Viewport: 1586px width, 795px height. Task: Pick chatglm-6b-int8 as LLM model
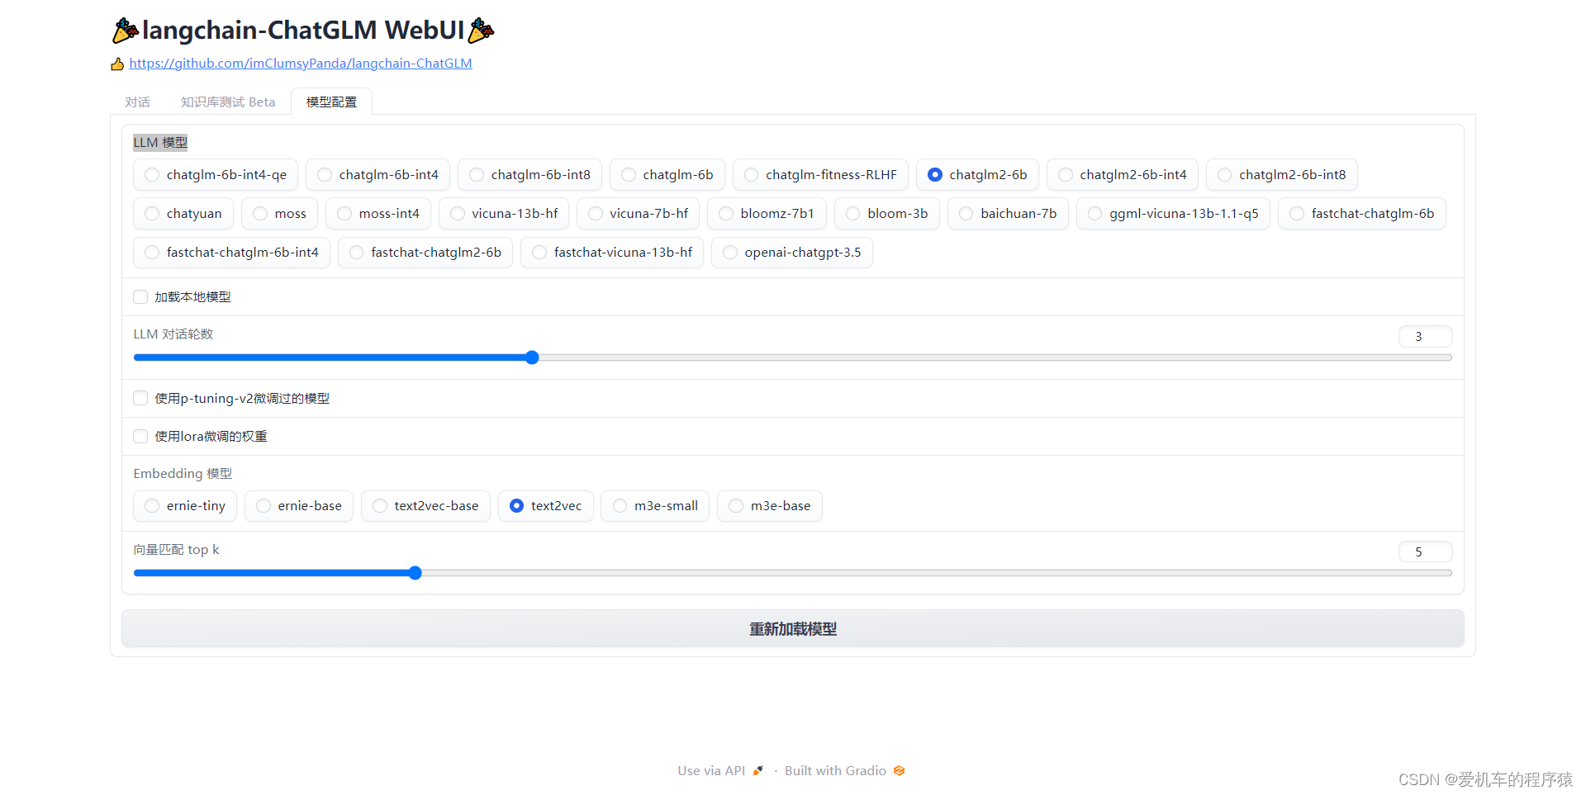coord(529,175)
